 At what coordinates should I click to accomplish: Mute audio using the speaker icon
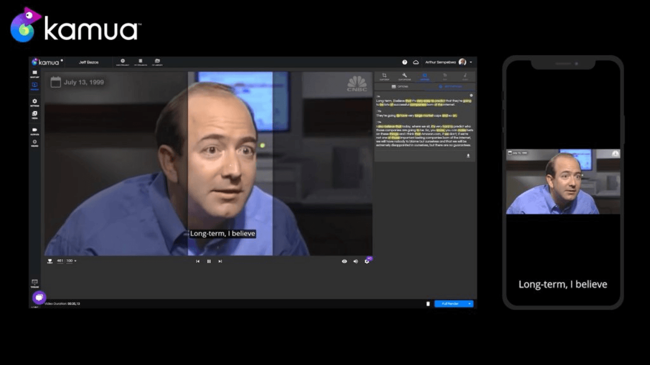click(x=355, y=261)
